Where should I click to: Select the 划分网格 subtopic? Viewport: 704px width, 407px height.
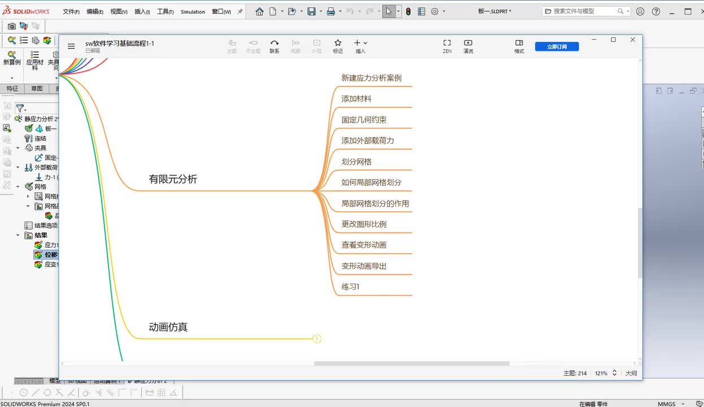coord(357,162)
